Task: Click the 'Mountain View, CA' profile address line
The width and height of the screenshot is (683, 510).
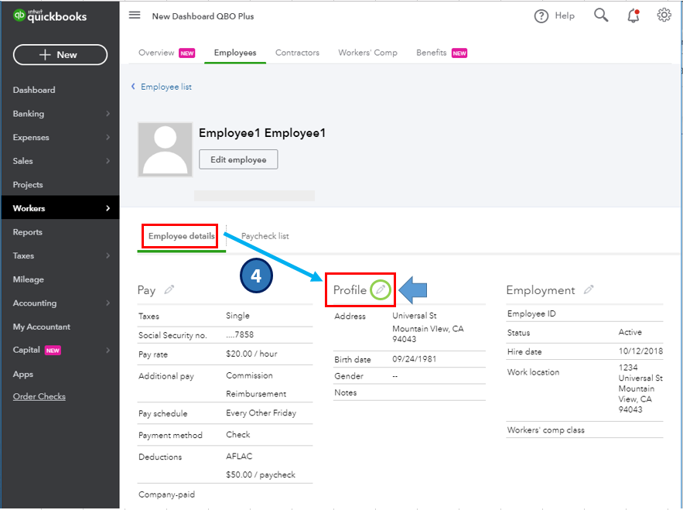Action: pos(428,329)
